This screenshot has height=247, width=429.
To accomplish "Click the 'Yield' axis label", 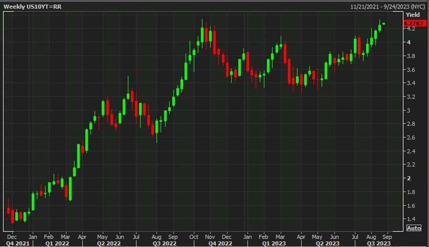I will pos(413,15).
